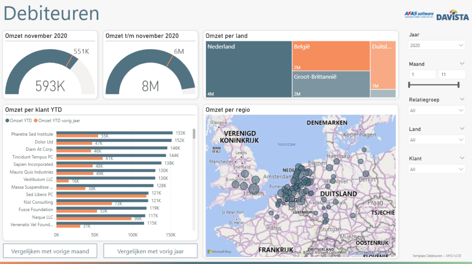Click the 593K gauge value
Screen dimensions: 472x264
pyautogui.click(x=50, y=86)
